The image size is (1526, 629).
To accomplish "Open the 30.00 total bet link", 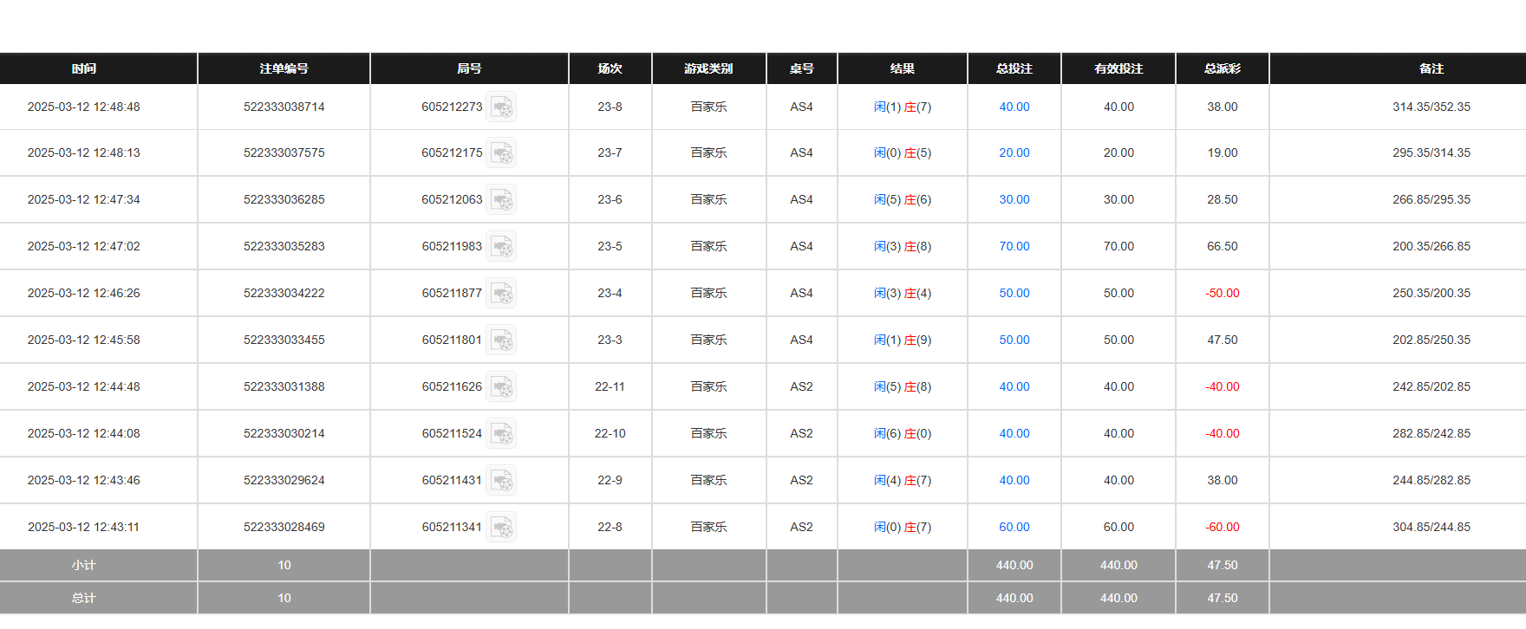I will point(1014,199).
